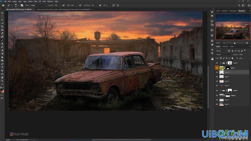This screenshot has height=141, width=251.
Task: Open the Brush Settings panel toggle
Action: [22, 5]
